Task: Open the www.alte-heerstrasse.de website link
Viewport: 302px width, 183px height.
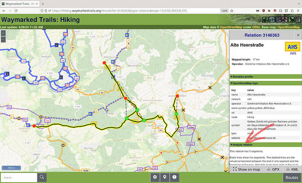Action: tap(261, 138)
